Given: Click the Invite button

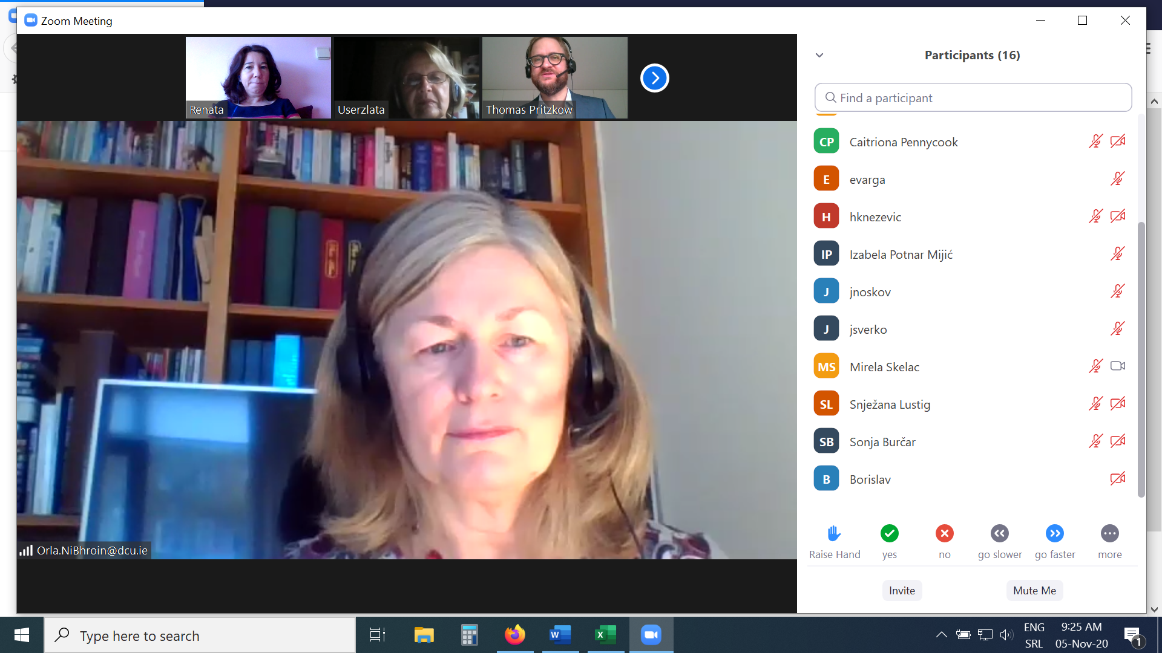Looking at the screenshot, I should (x=902, y=591).
